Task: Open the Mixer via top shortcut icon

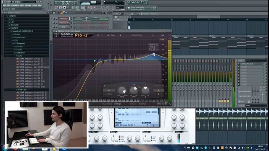Action: point(145,3)
